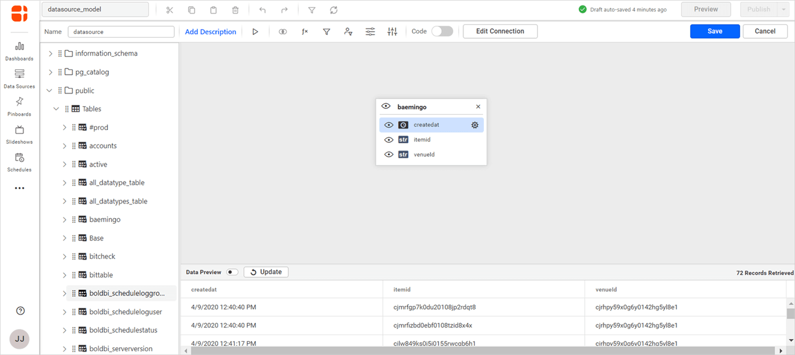Select the Base table in tree
This screenshot has width=795, height=355.
coord(96,238)
